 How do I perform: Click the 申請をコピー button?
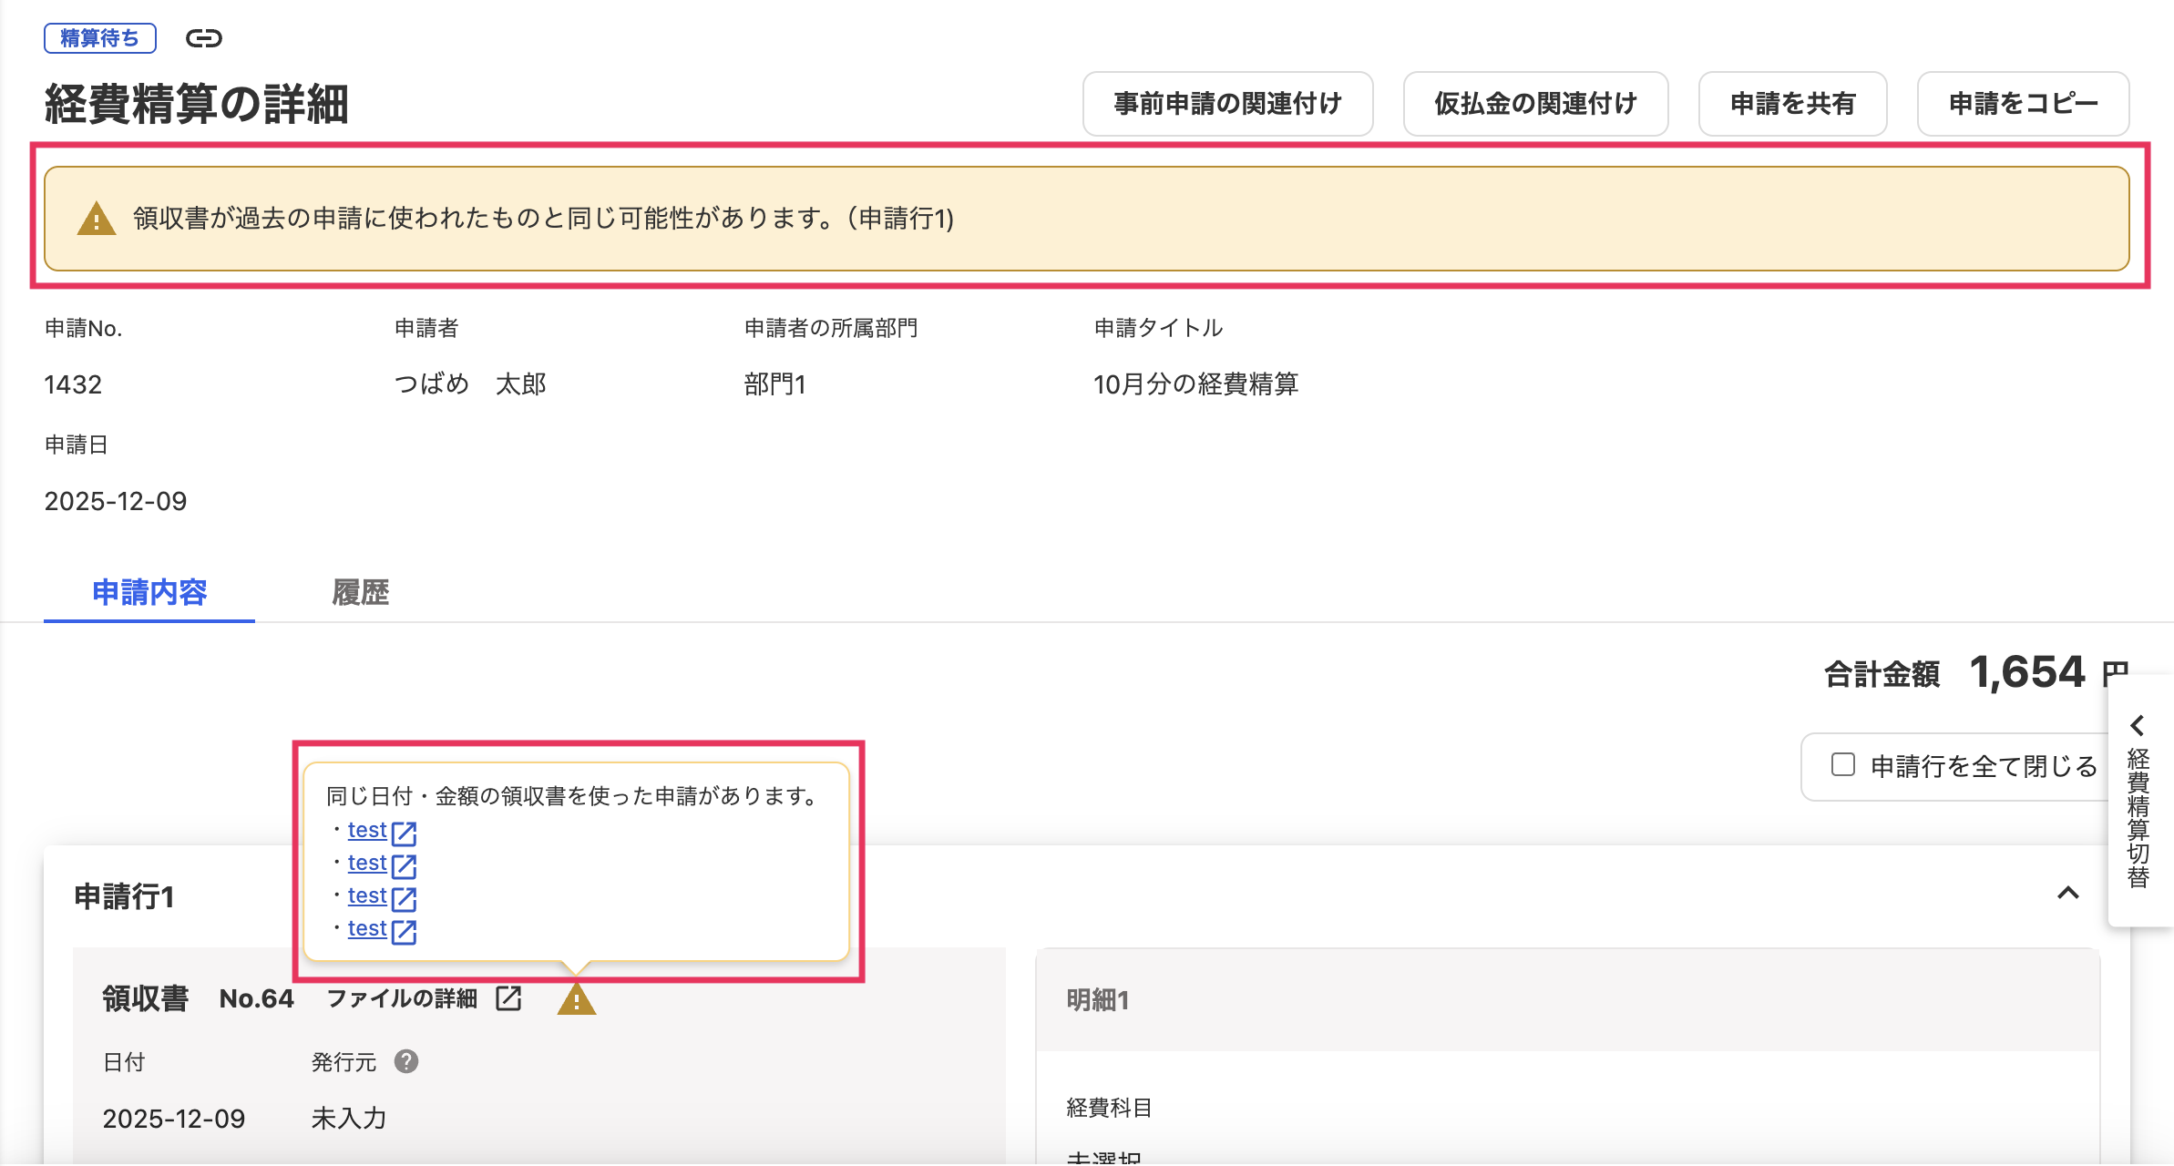[2023, 104]
